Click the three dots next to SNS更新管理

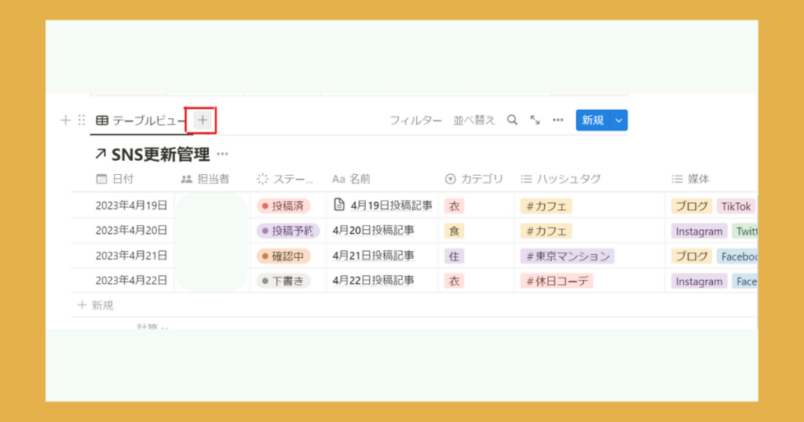pyautogui.click(x=223, y=155)
